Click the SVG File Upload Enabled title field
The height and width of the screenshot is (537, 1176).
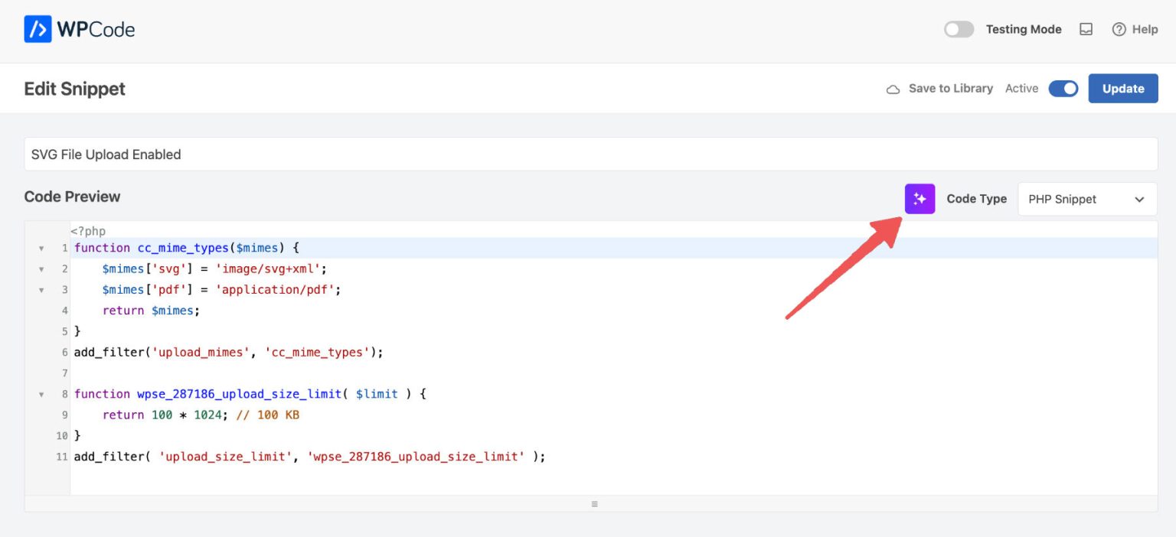(306, 154)
